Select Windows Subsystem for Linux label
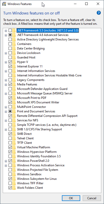Screen dimensions: 104x204 coord(37,179)
